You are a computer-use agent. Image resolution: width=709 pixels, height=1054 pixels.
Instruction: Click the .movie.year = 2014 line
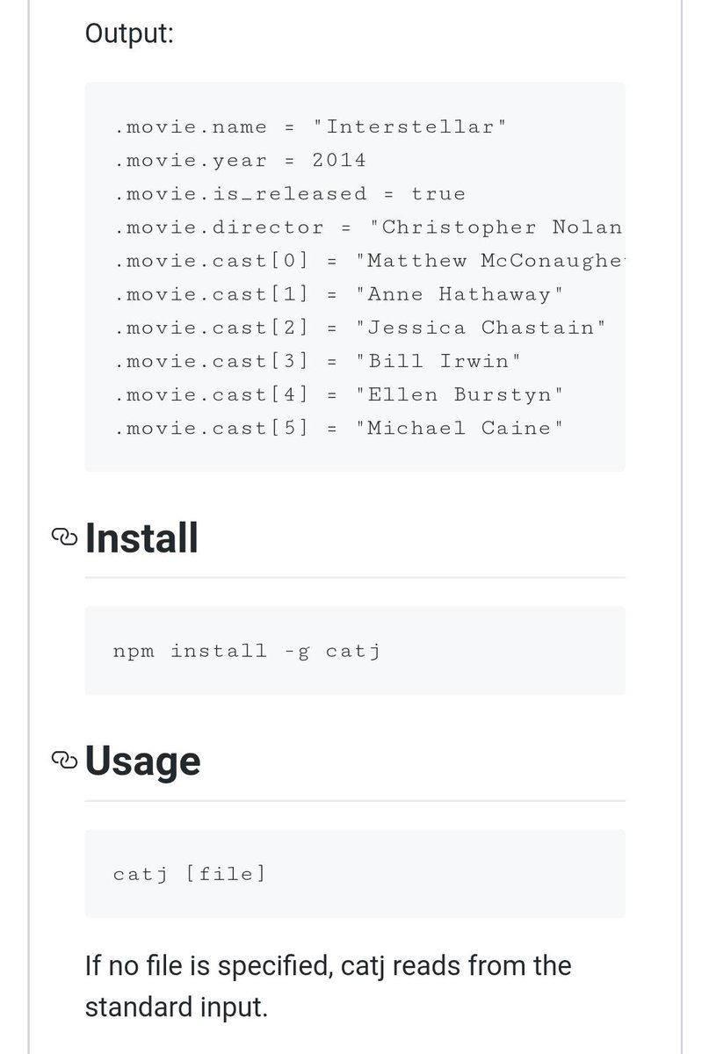[240, 161]
